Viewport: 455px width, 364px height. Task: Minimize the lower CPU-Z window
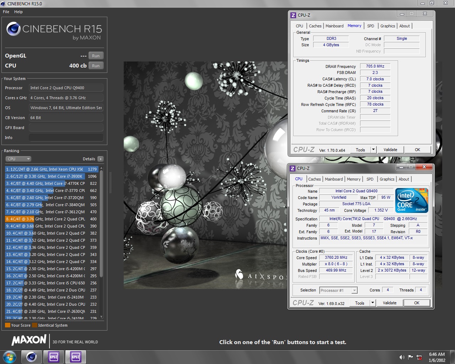pyautogui.click(x=401, y=167)
